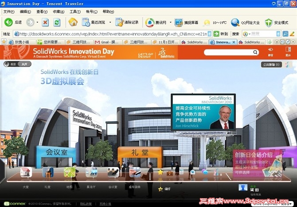
Task: Click the envelope mail icon
Action: tap(193, 172)
